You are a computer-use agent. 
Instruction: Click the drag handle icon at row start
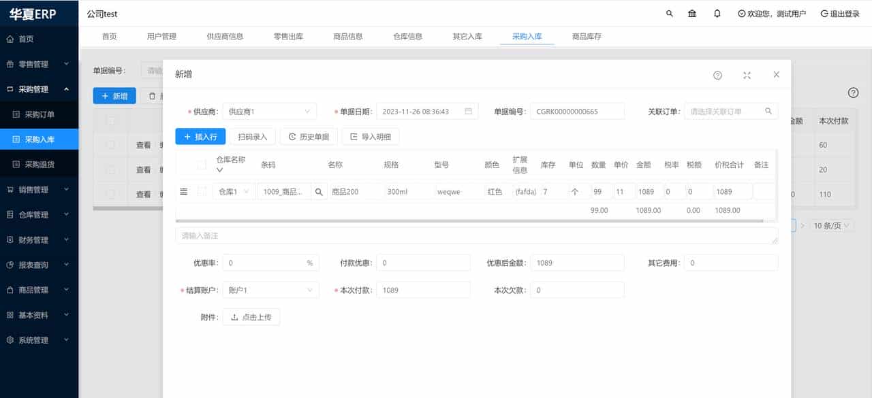(183, 191)
